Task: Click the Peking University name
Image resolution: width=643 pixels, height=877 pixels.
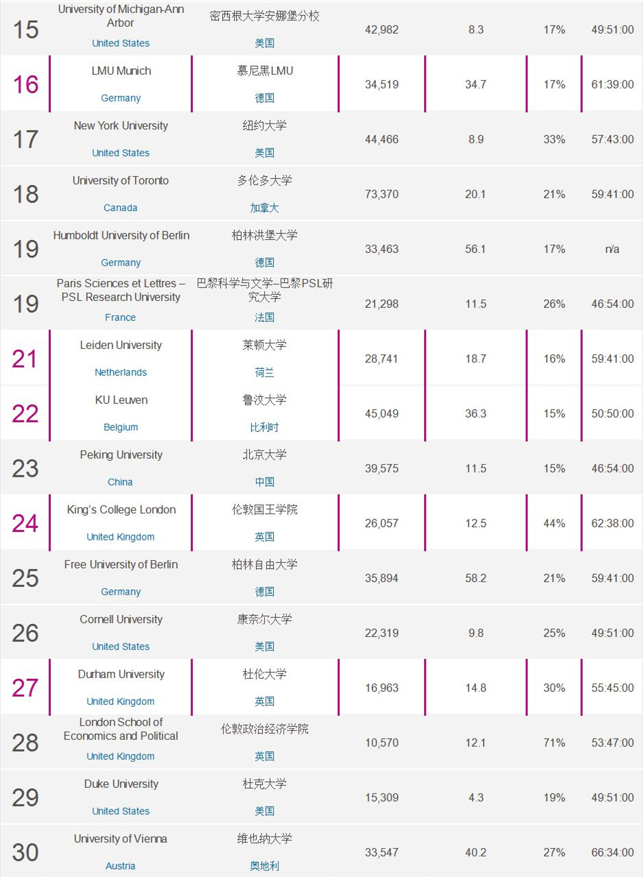Action: point(121,455)
